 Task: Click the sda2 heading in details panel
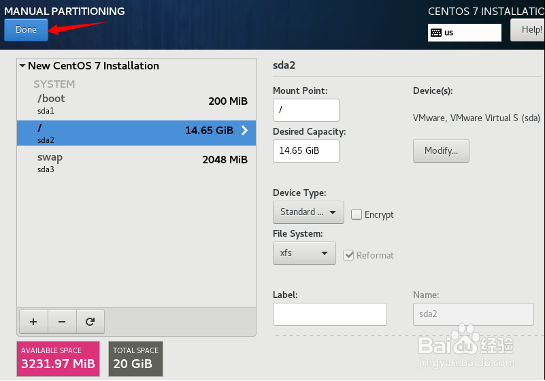coord(284,65)
